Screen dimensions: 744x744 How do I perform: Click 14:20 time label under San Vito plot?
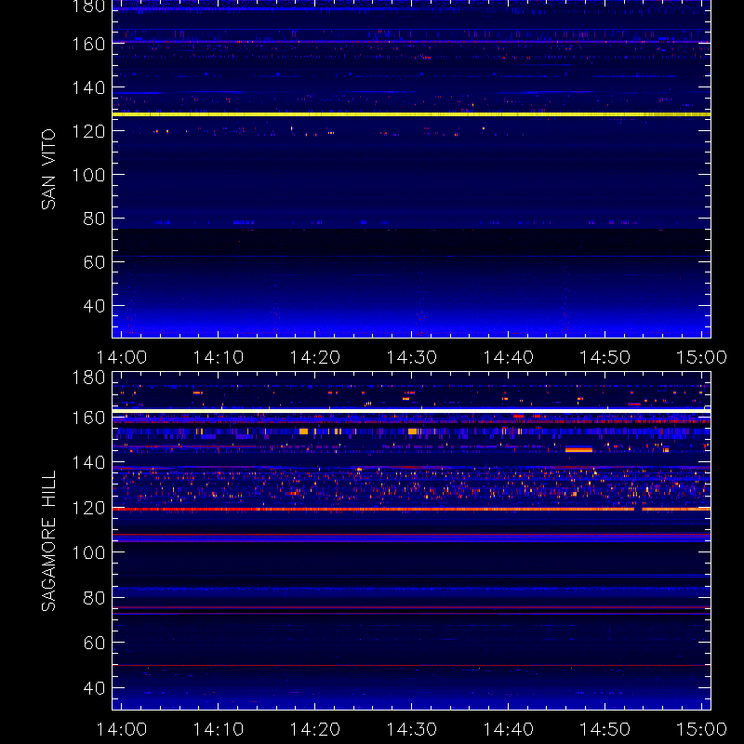314,357
